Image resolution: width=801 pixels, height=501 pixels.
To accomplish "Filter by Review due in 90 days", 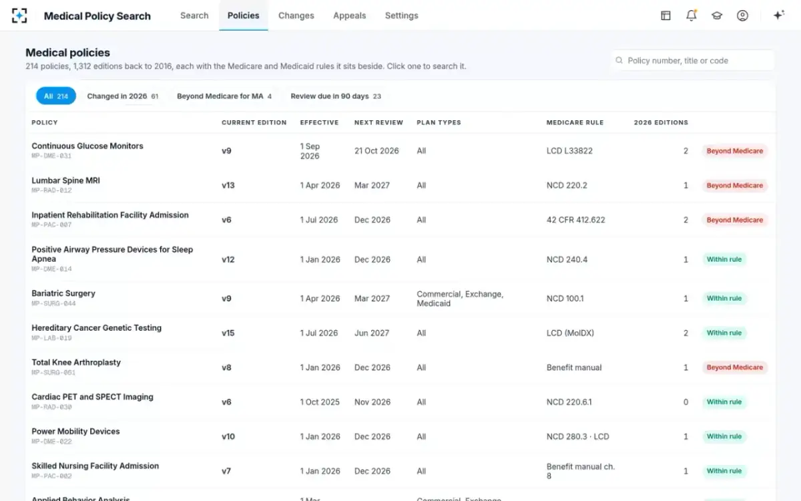I will 336,96.
